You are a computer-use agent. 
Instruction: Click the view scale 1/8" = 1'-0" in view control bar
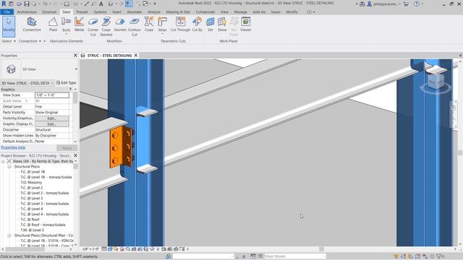pos(90,249)
